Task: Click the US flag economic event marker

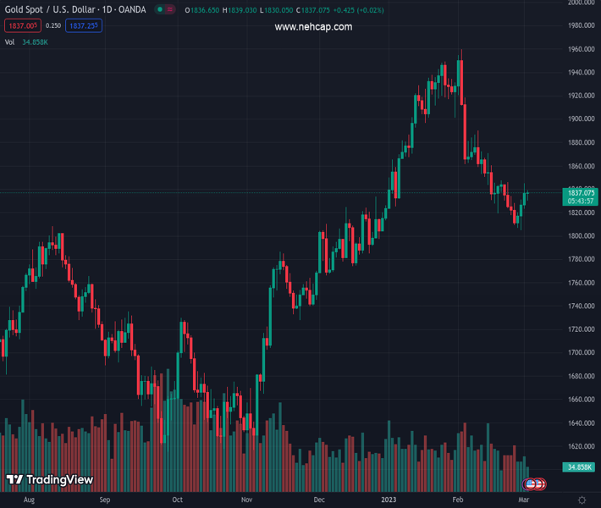Action: [x=531, y=484]
